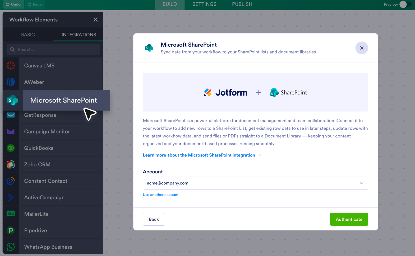415x256 pixels.
Task: Click the Jotform logo in banner
Action: click(x=225, y=93)
